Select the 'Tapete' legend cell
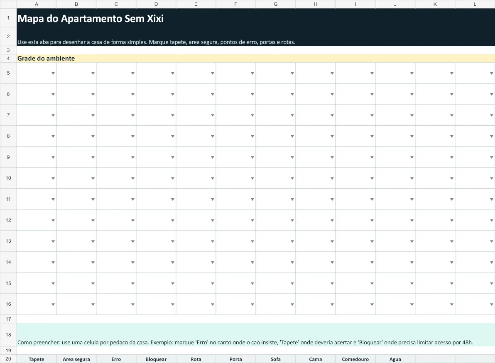The image size is (495, 363). click(x=36, y=359)
